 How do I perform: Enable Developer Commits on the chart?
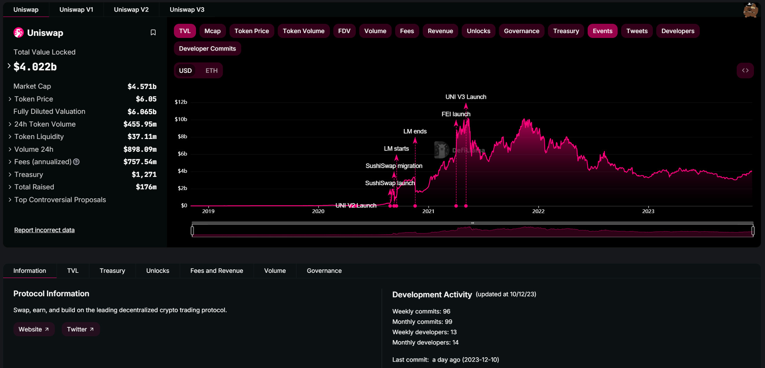click(207, 49)
